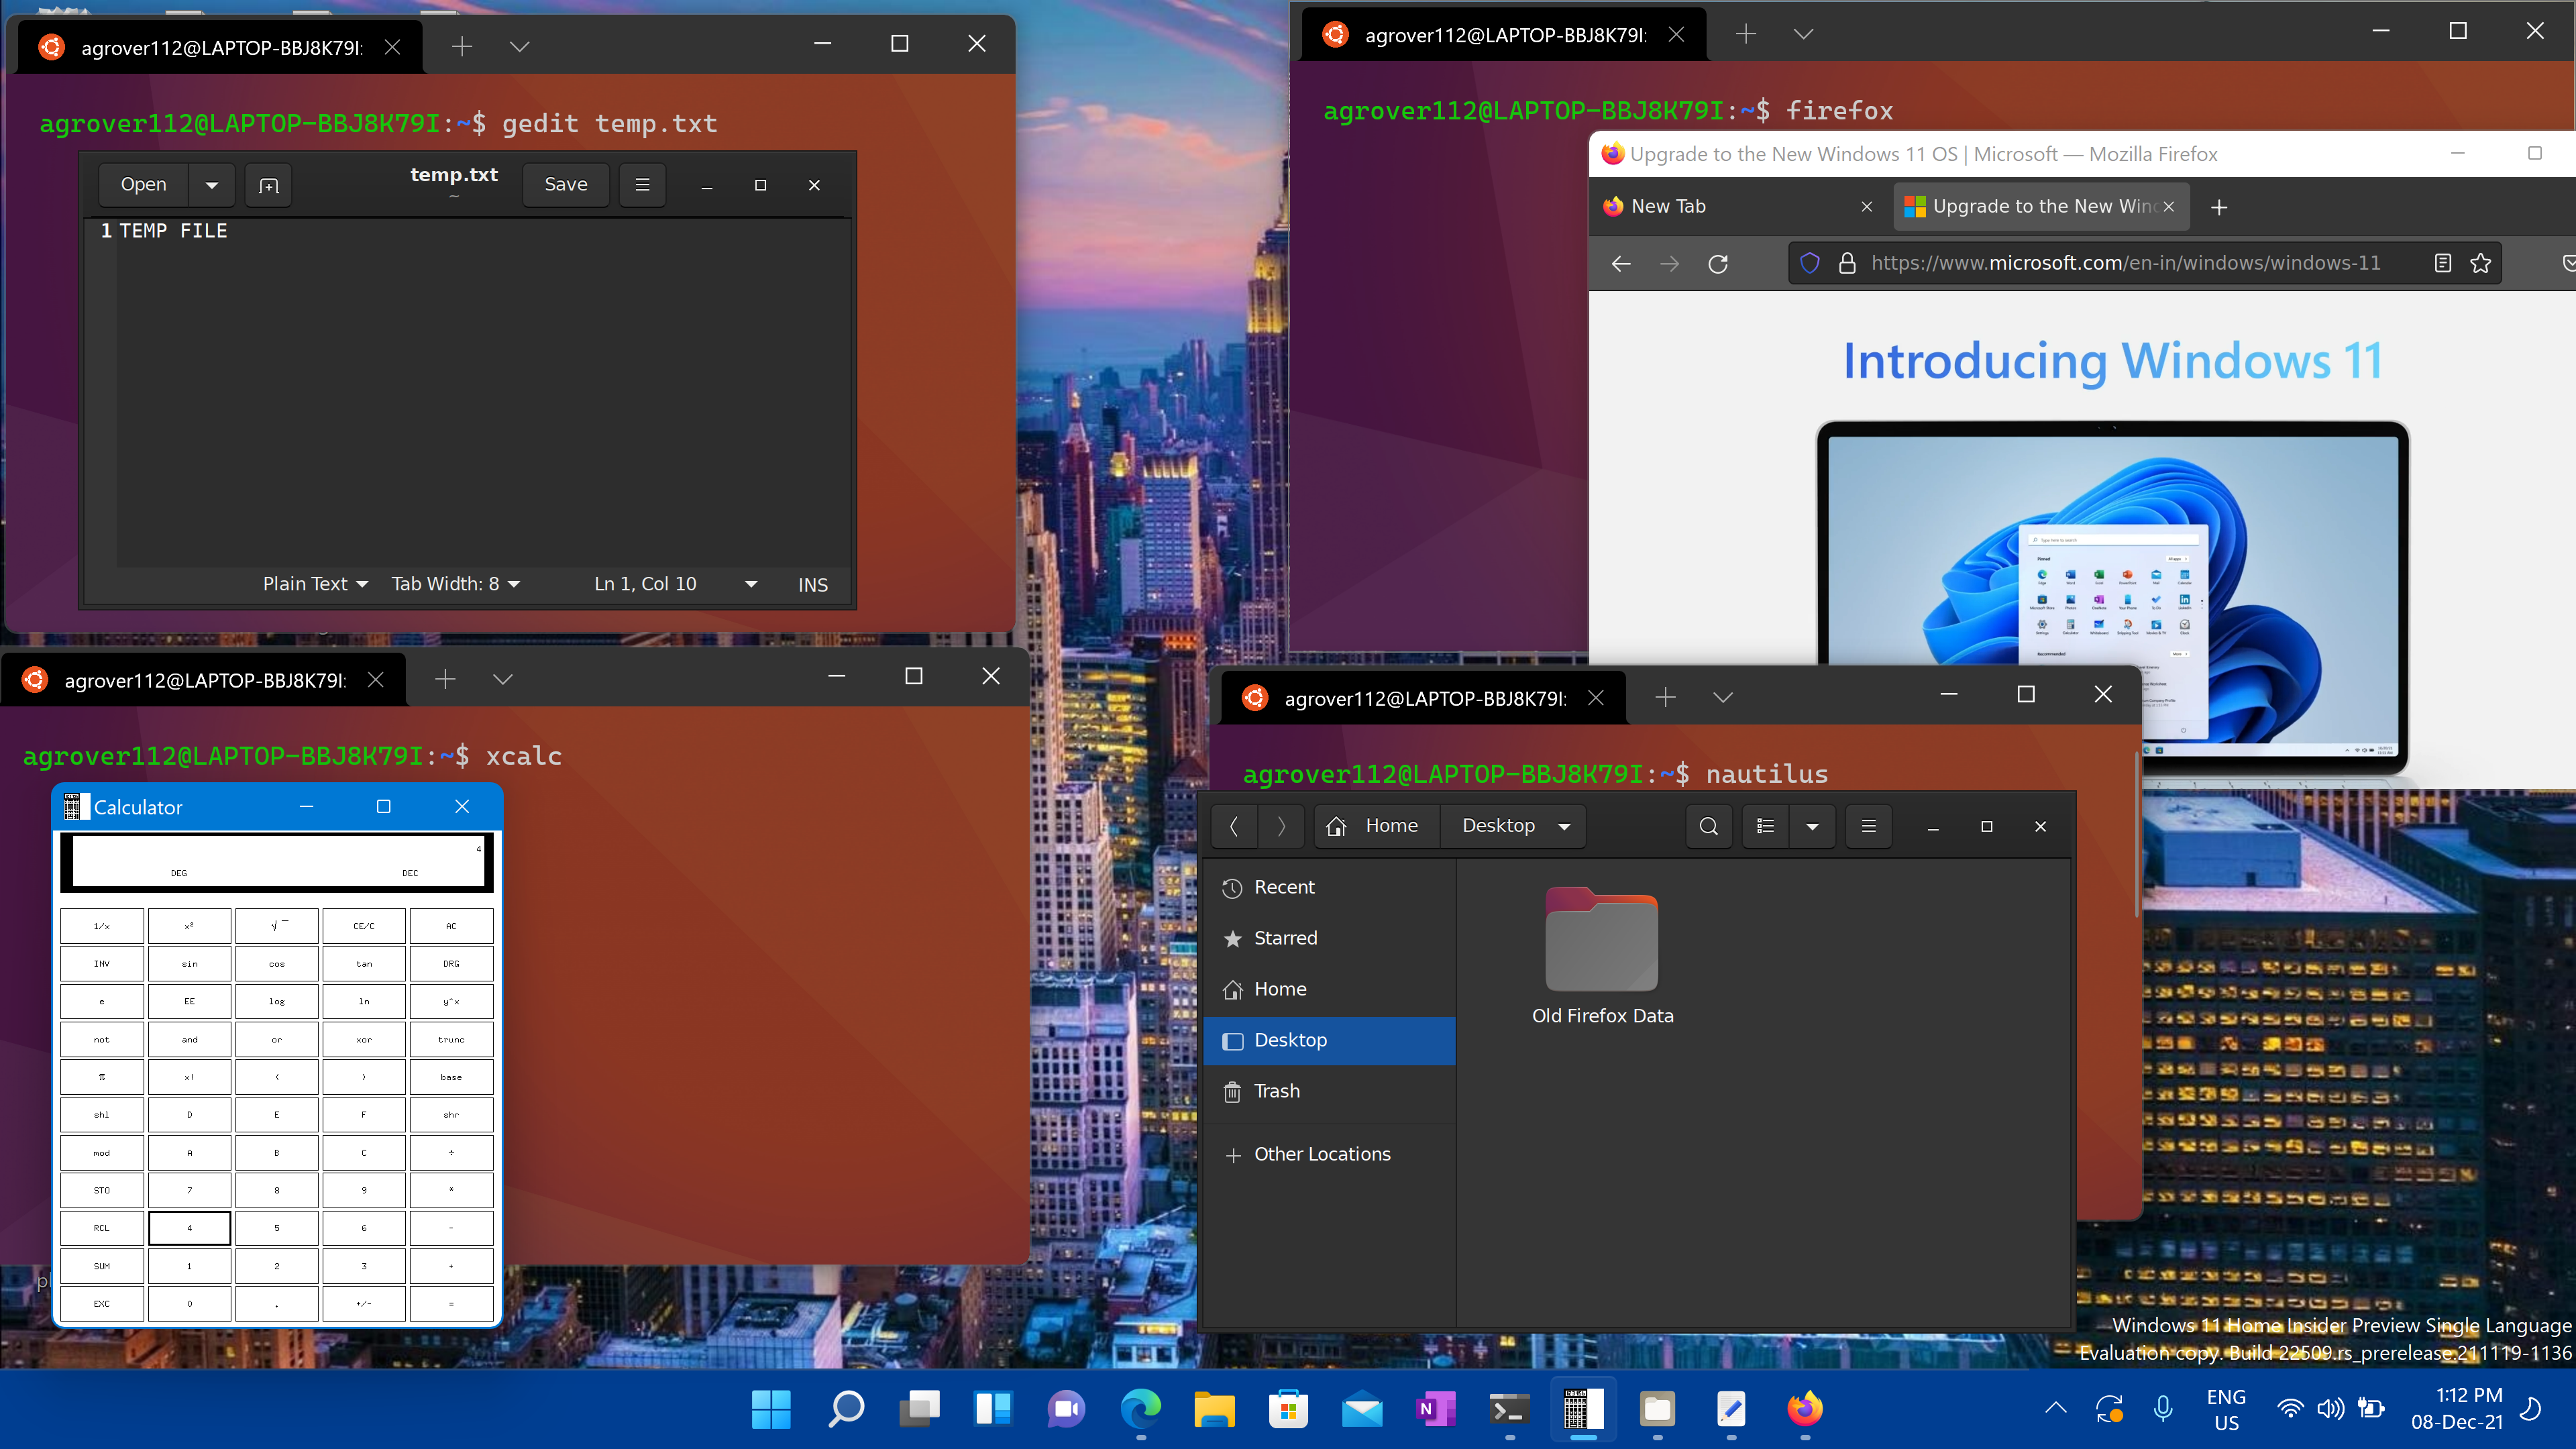Open the gedit hamburger menu

642,184
